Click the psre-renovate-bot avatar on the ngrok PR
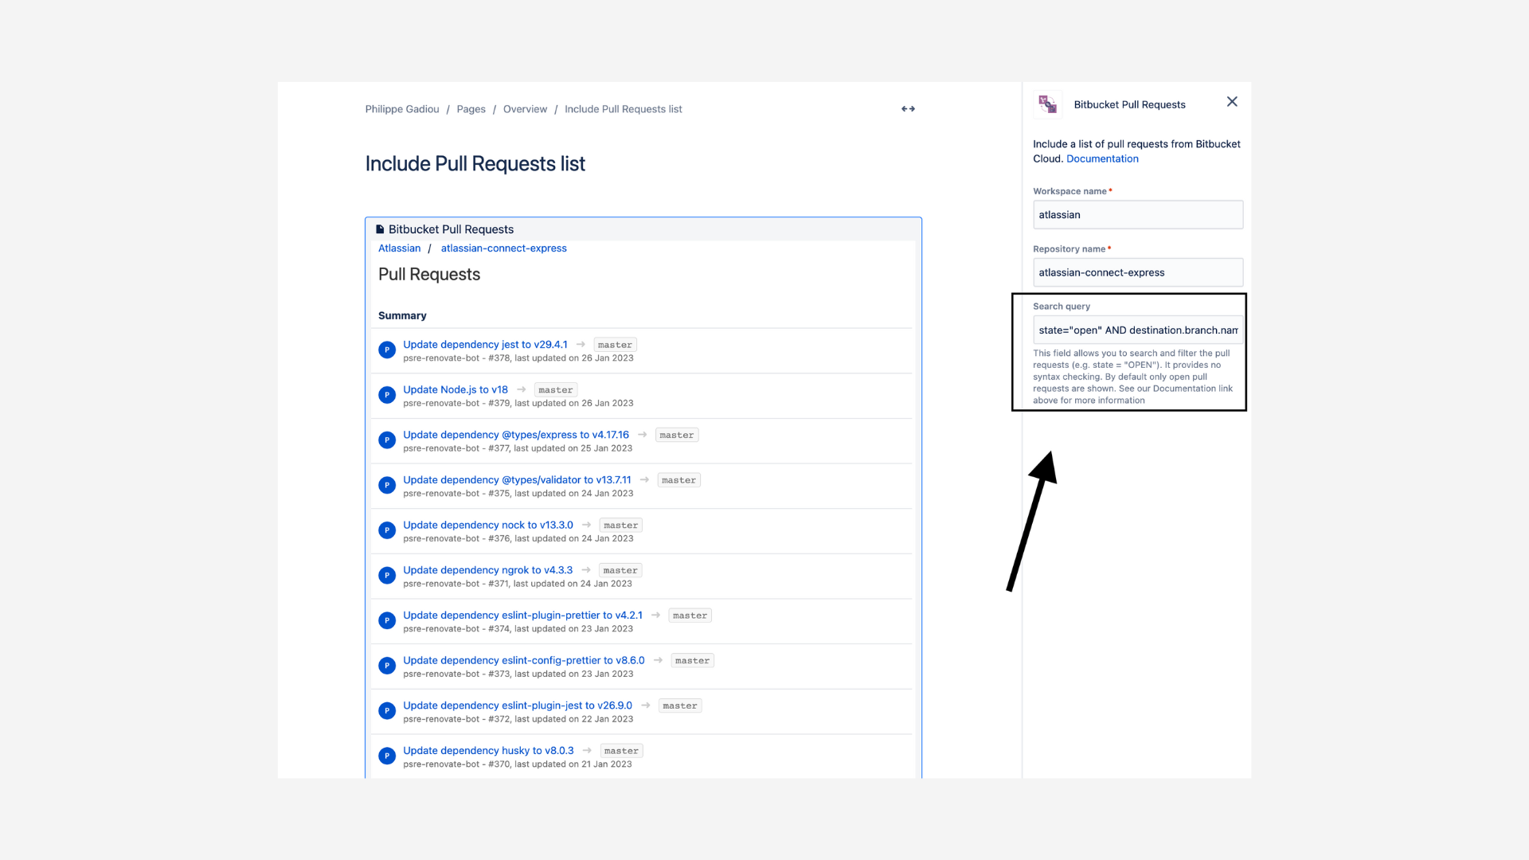 pos(387,575)
